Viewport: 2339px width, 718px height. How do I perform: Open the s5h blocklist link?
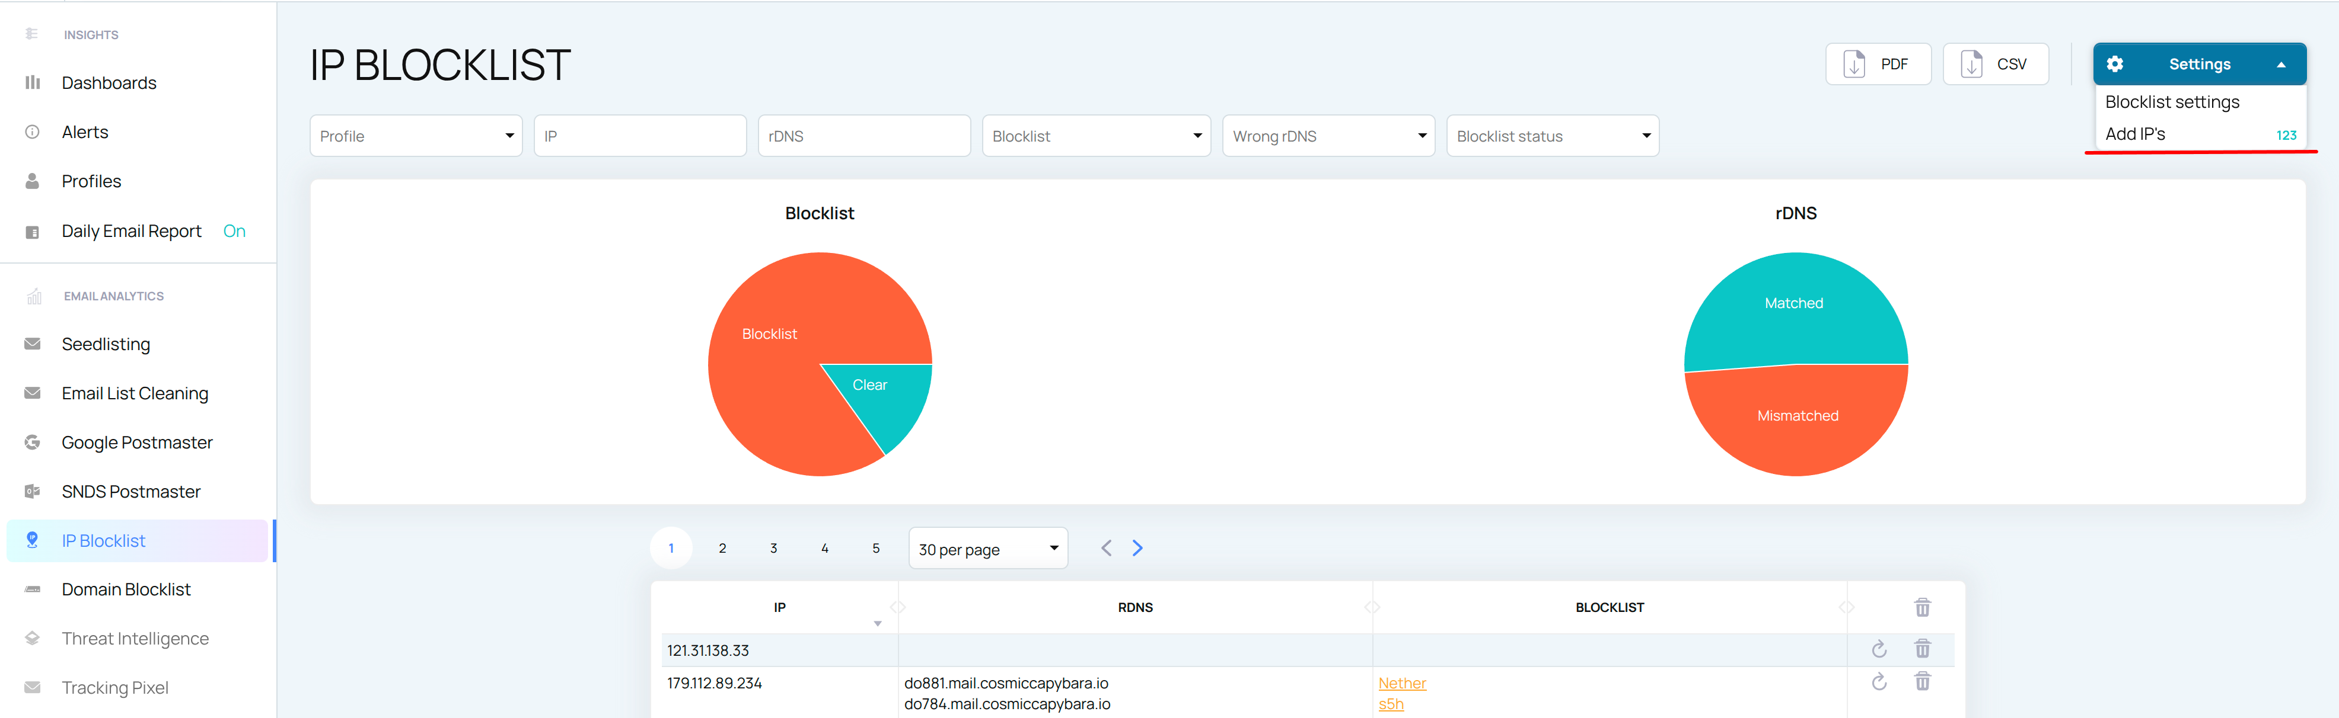1391,704
